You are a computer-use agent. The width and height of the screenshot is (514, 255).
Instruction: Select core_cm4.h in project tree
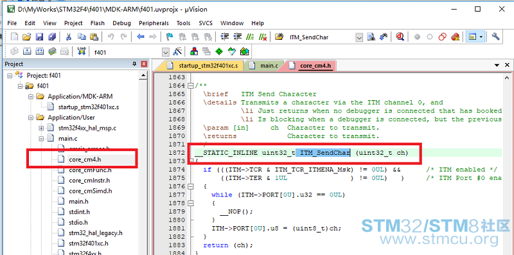click(x=85, y=160)
